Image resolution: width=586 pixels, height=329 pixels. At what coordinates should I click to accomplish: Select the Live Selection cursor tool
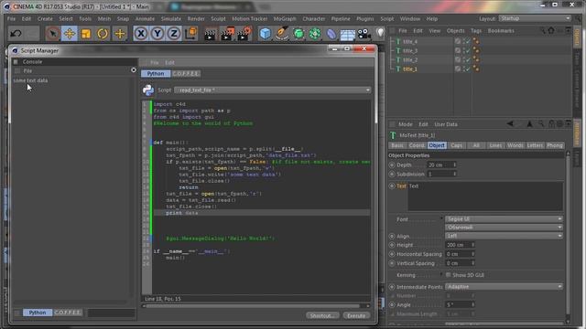[53, 34]
